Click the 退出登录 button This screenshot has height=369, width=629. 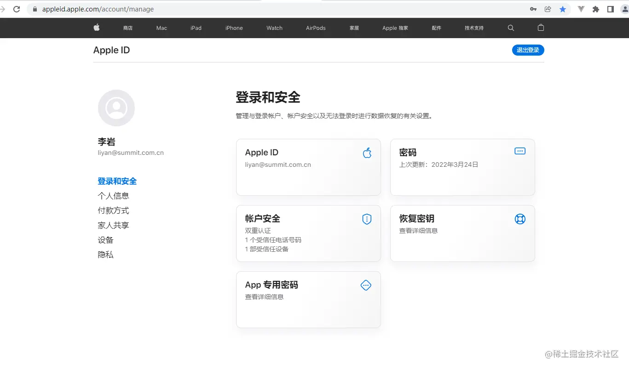[x=528, y=50]
